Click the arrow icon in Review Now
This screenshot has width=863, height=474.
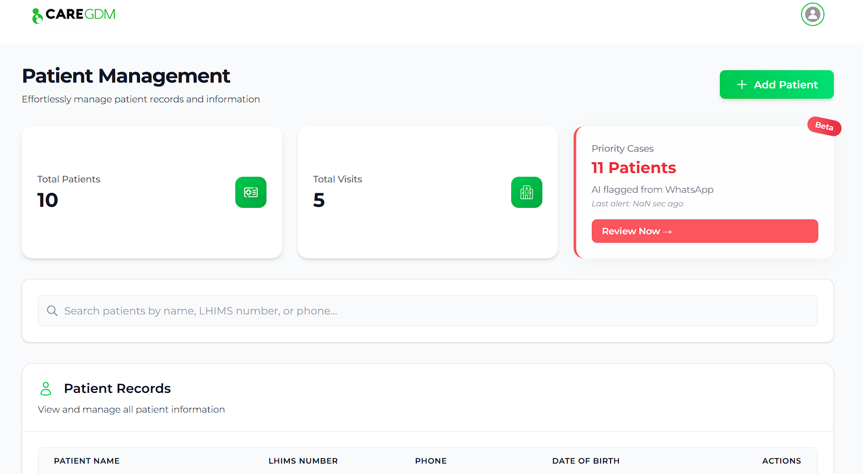668,231
